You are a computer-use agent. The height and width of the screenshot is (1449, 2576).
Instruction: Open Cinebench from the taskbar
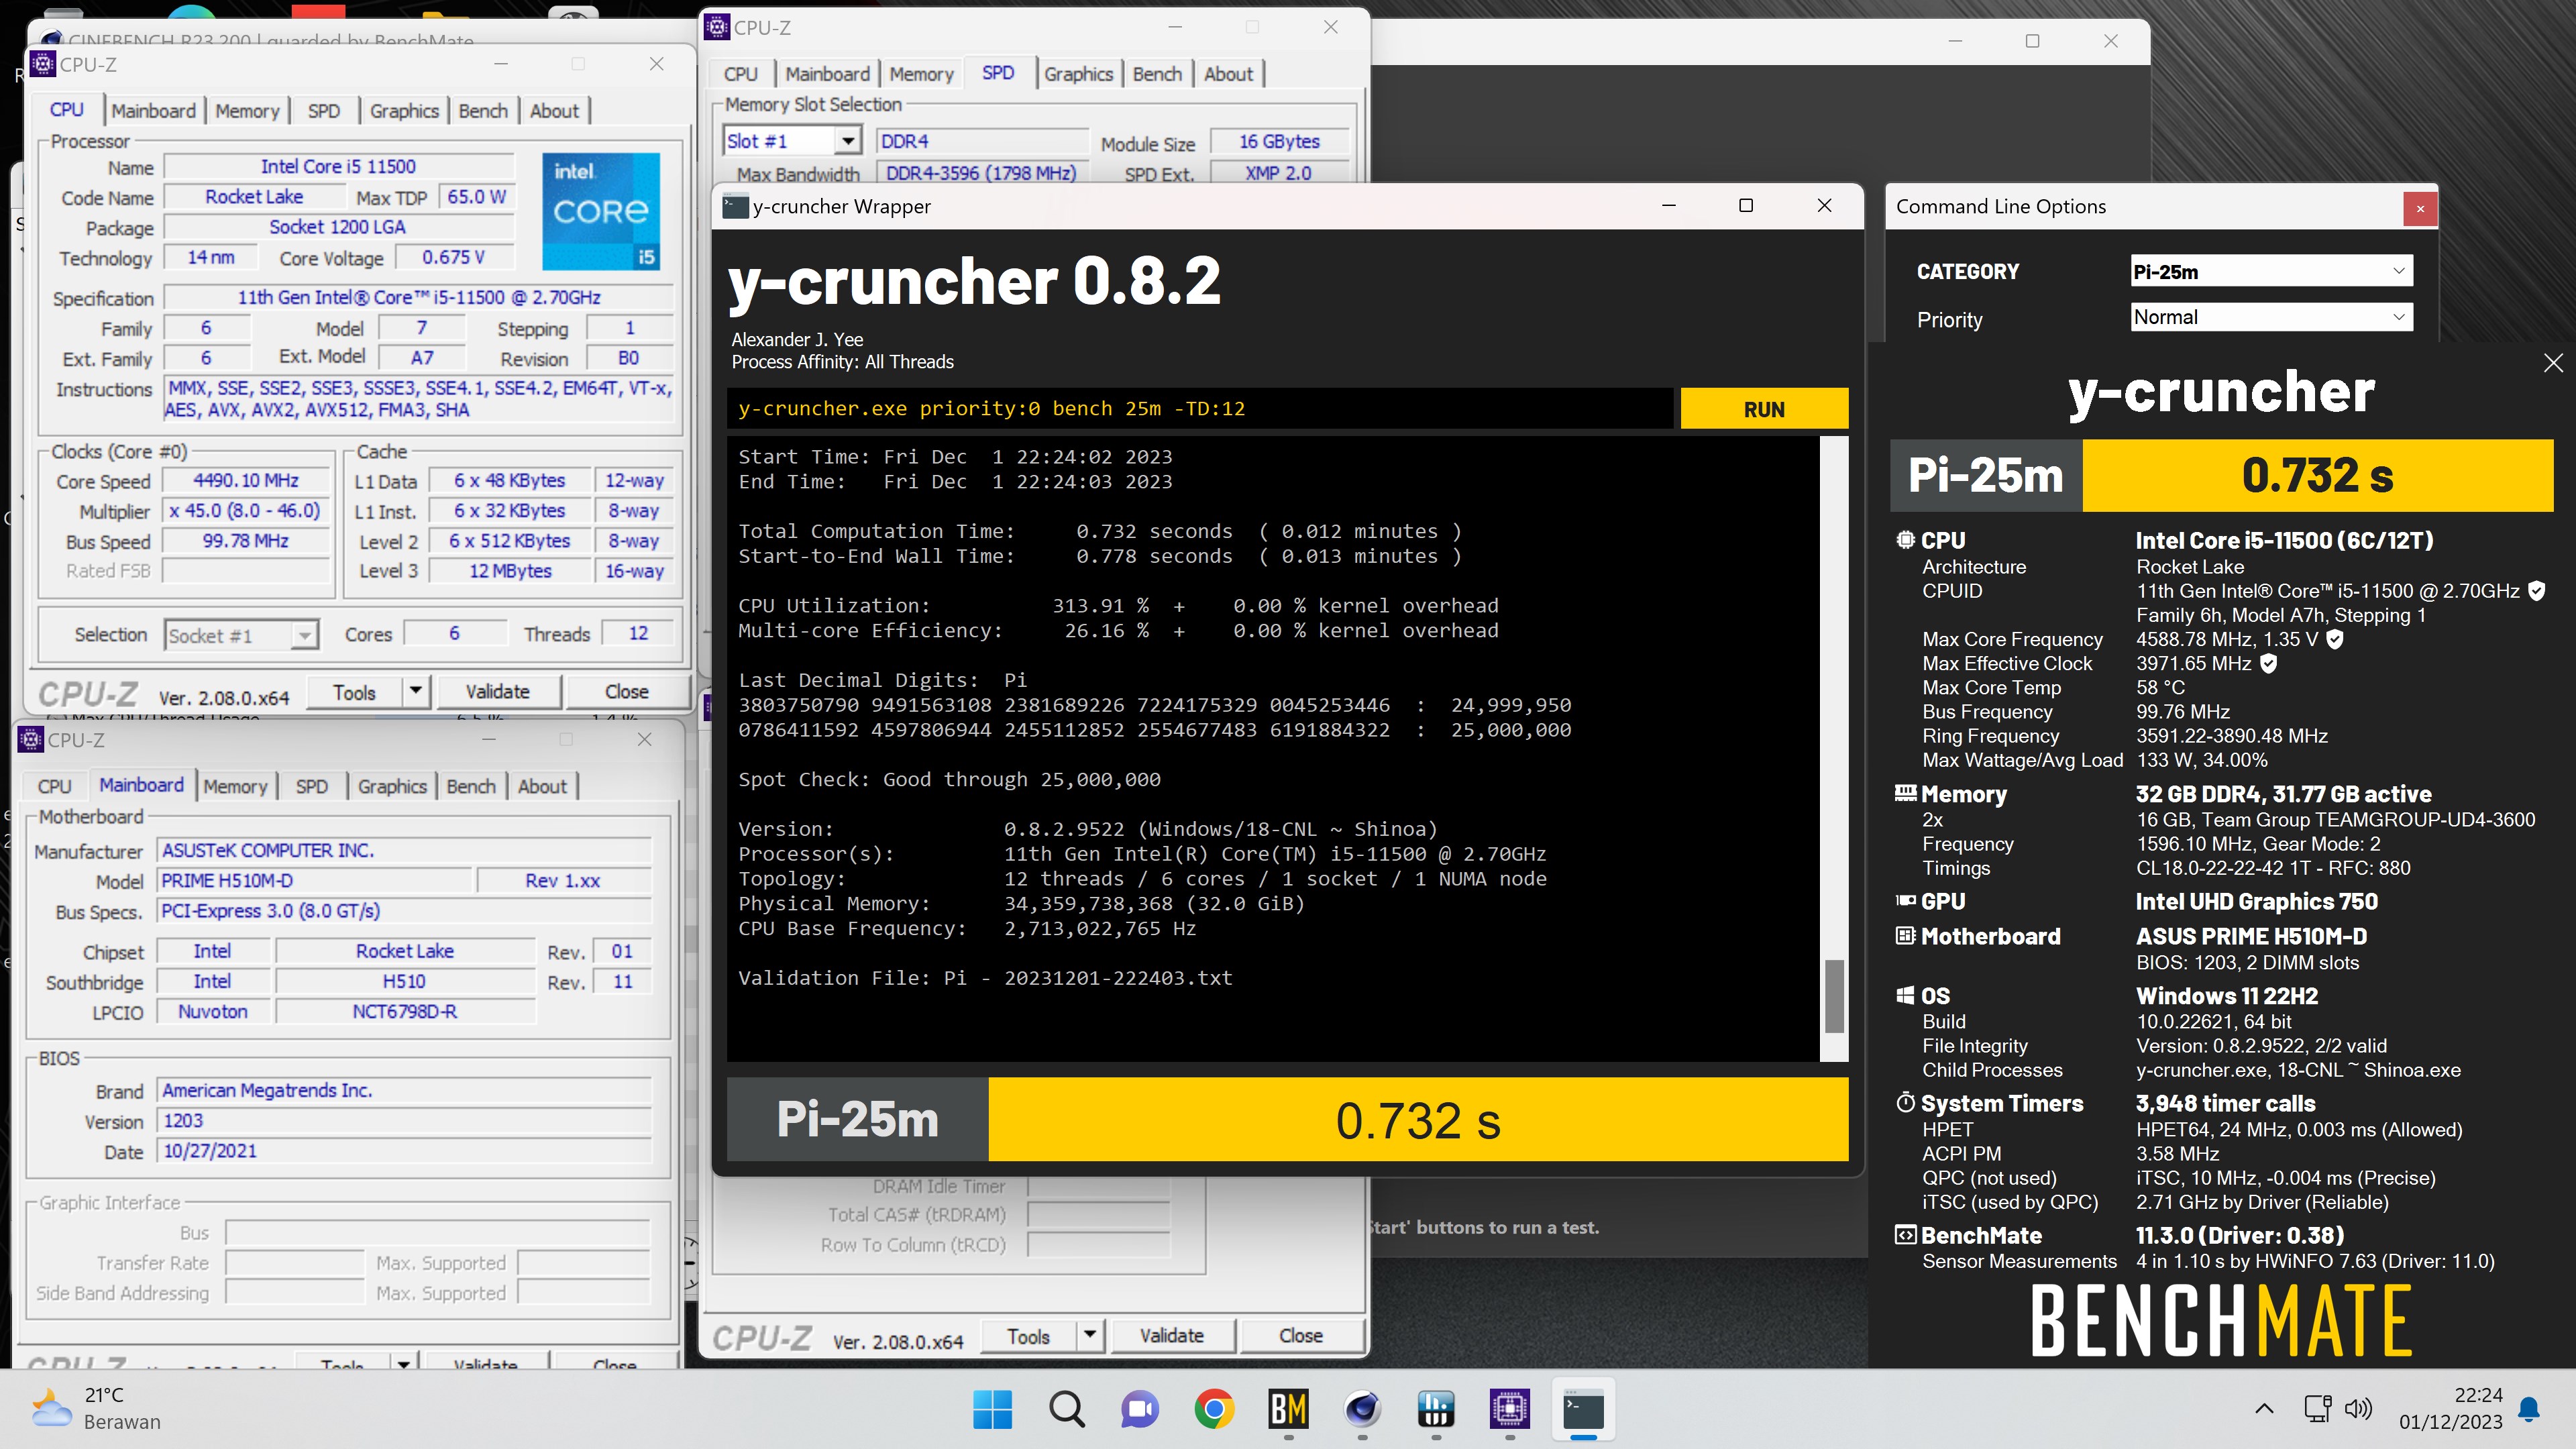1362,1410
